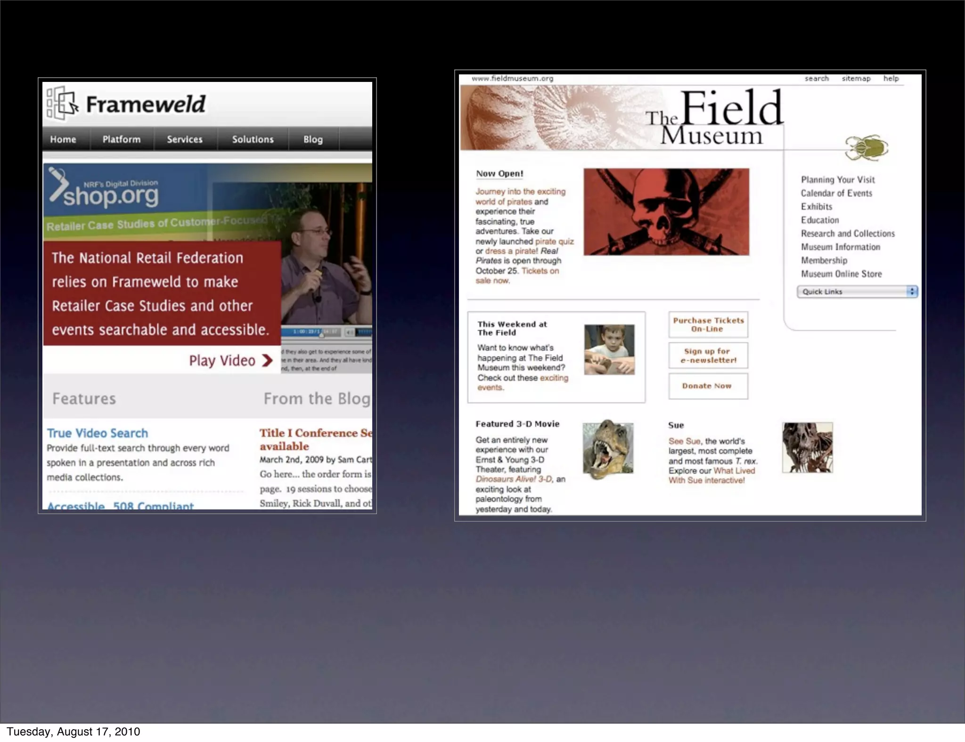Click the See Sue link
This screenshot has height=742, width=965.
tap(684, 441)
